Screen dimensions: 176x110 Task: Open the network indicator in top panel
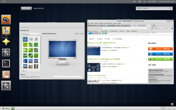(x=140, y=1)
